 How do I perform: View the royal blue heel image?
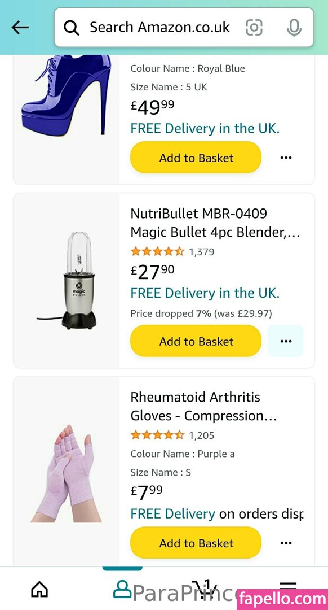(x=67, y=95)
